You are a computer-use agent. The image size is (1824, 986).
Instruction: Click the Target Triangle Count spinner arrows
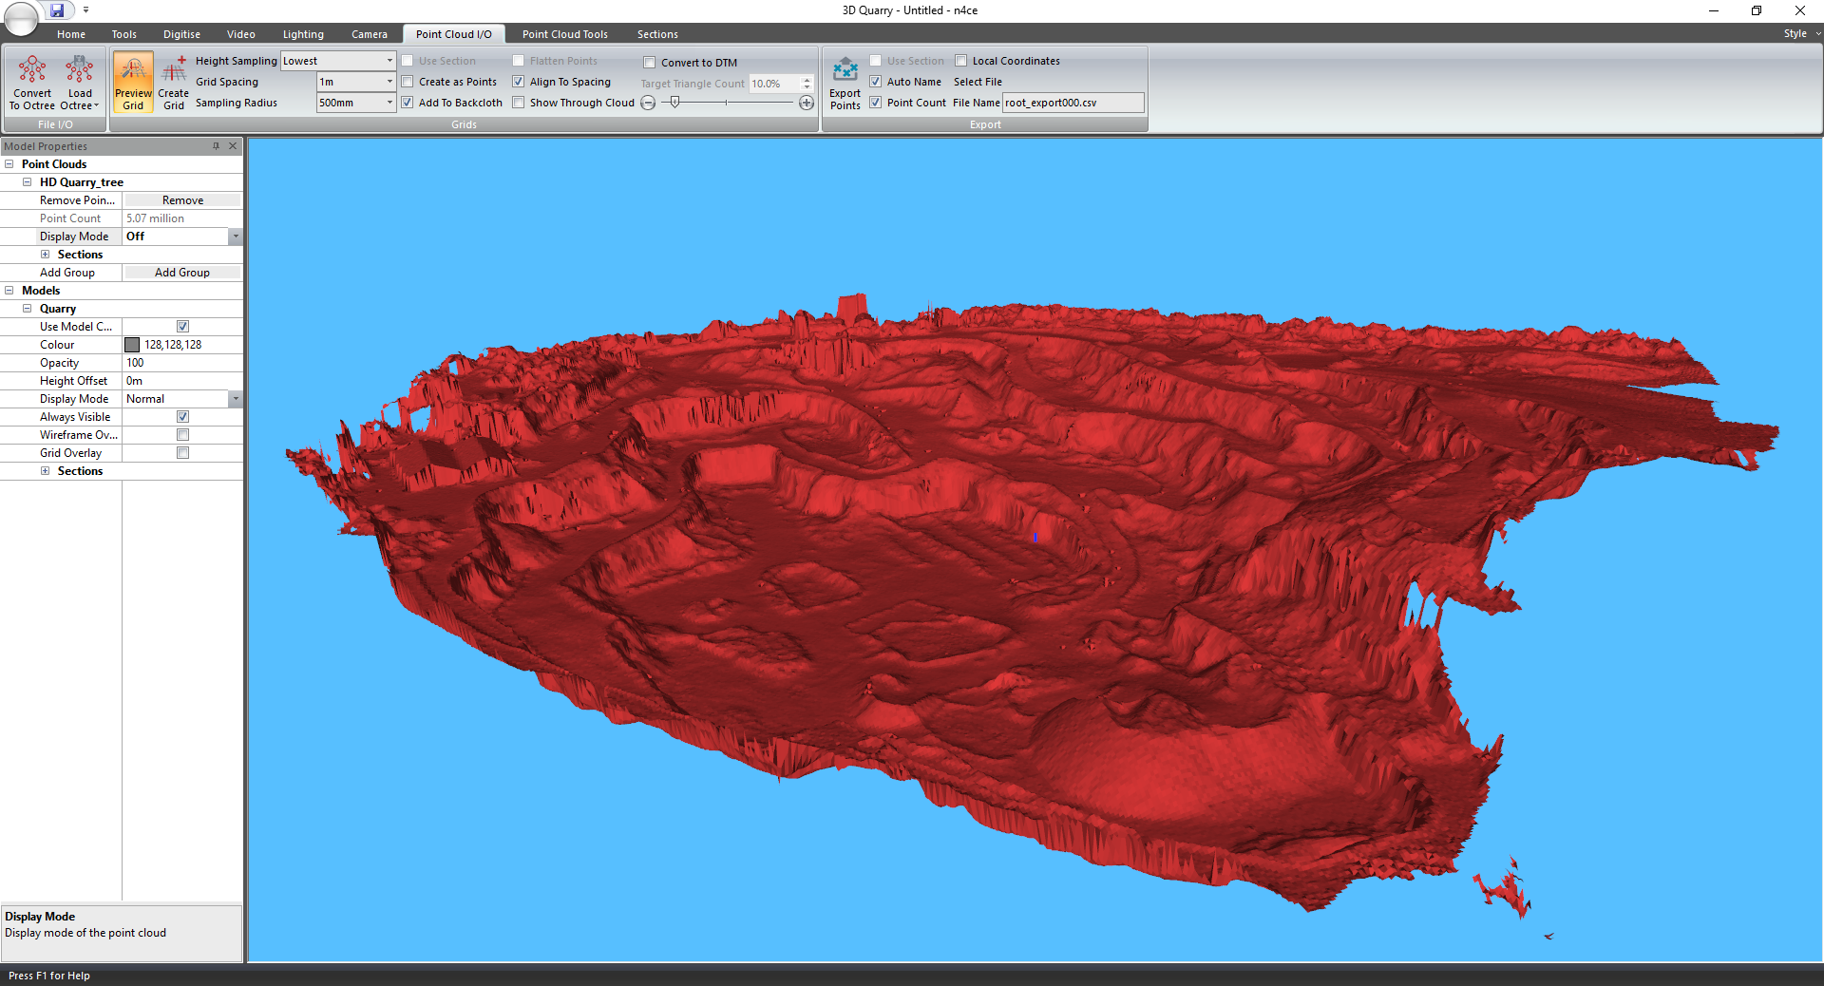(807, 84)
